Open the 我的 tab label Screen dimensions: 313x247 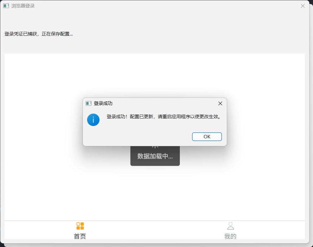(231, 236)
